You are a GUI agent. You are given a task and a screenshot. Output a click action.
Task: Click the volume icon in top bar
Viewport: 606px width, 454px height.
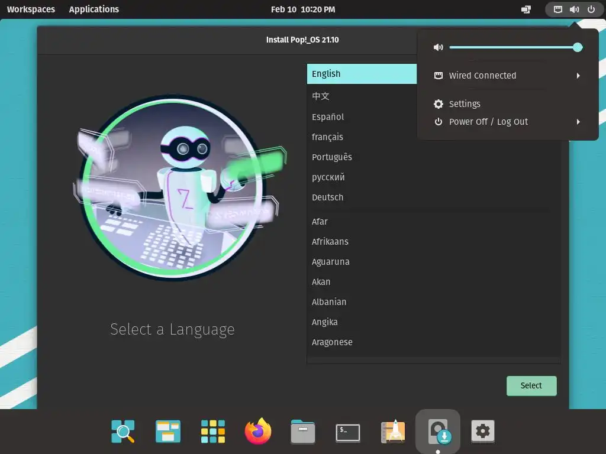(x=574, y=9)
